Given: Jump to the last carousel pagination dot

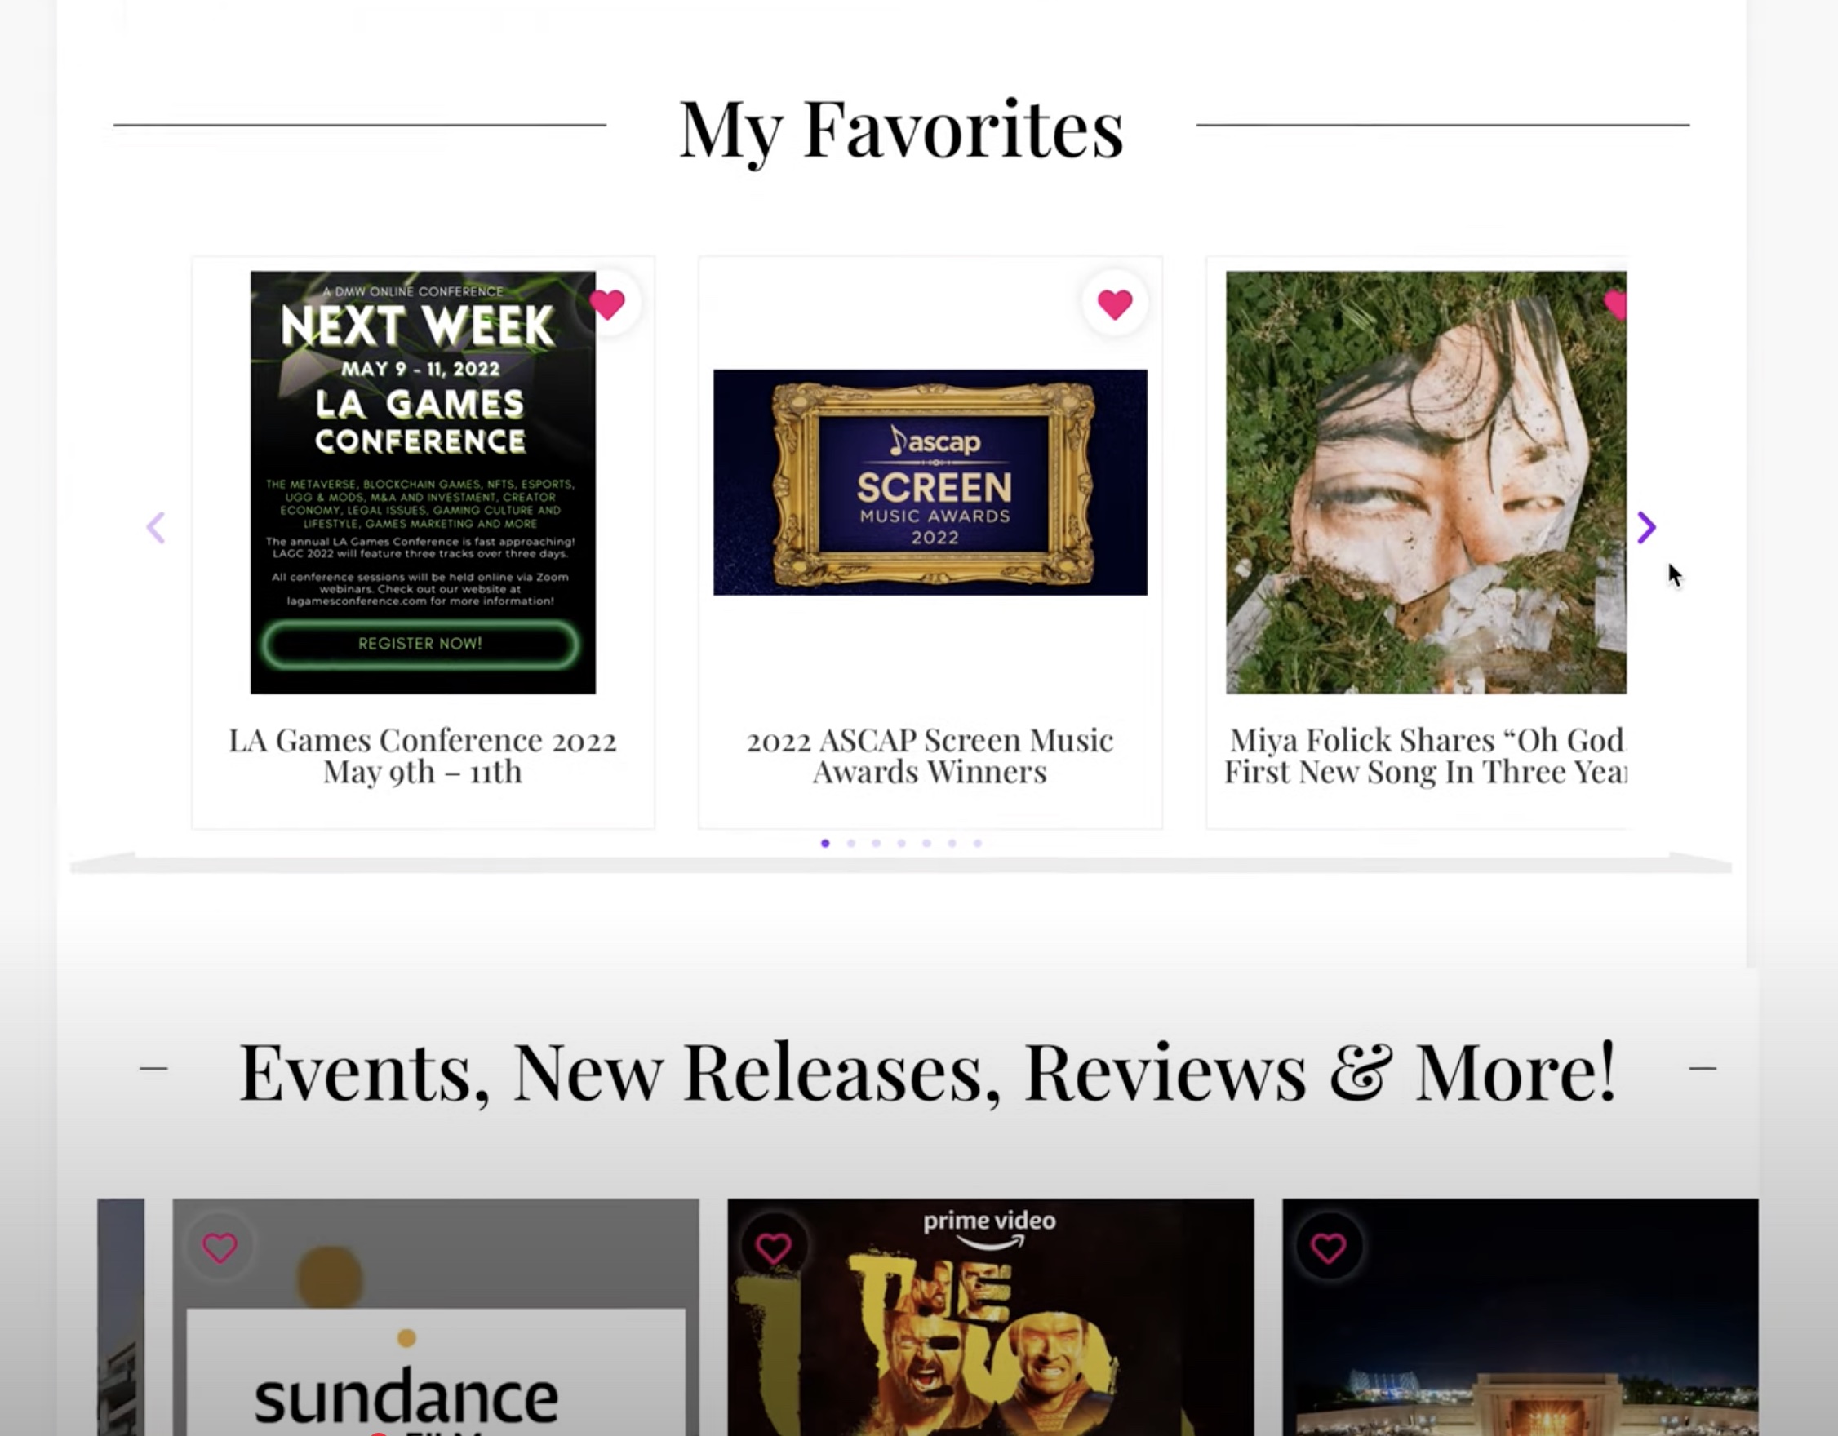Looking at the screenshot, I should pyautogui.click(x=977, y=843).
